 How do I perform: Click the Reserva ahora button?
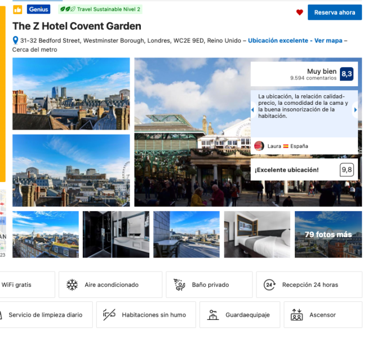(x=335, y=12)
